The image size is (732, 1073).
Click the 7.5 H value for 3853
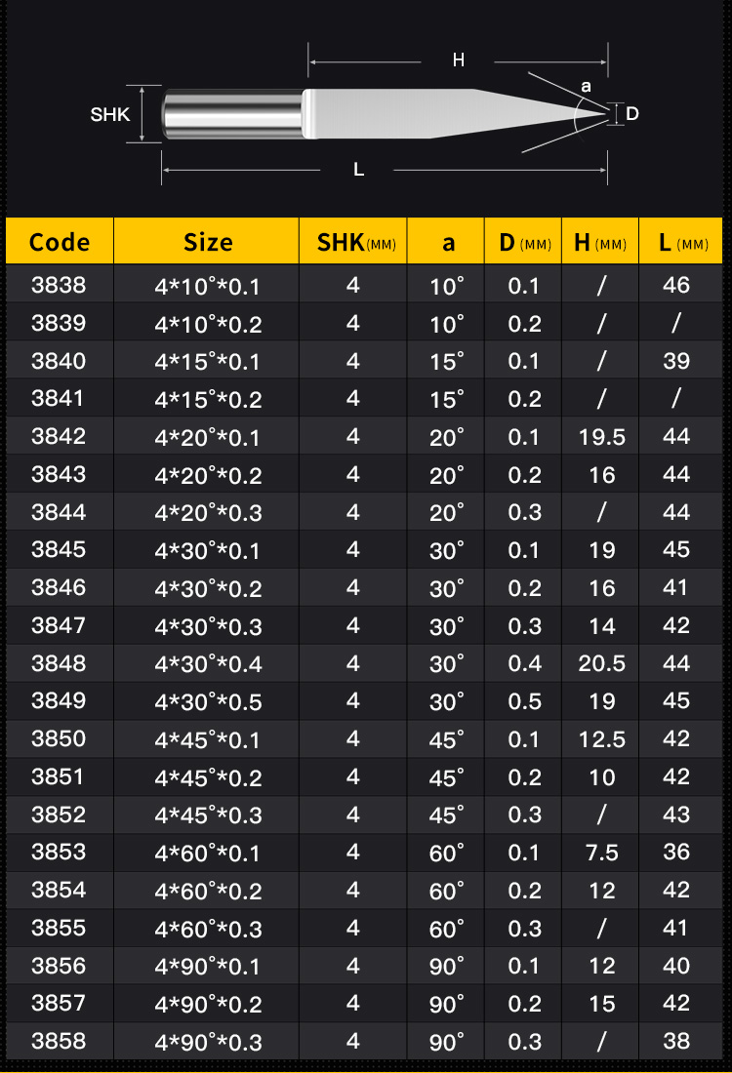[601, 853]
